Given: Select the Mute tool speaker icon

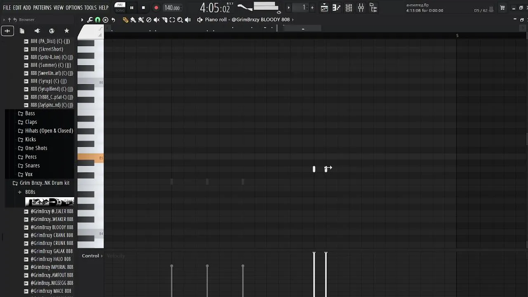Looking at the screenshot, I should pyautogui.click(x=157, y=20).
